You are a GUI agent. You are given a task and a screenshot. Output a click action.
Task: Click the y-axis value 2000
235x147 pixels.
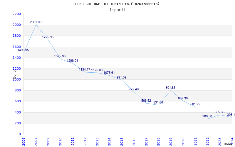[17, 25]
